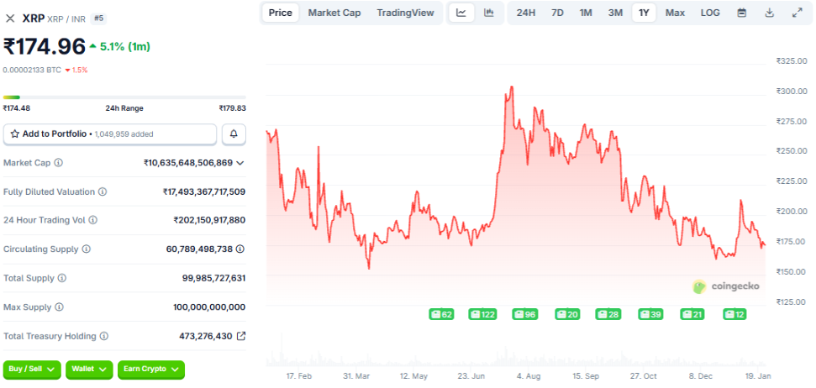
Task: Open Circulating Supply label info icon
Action: (87, 249)
